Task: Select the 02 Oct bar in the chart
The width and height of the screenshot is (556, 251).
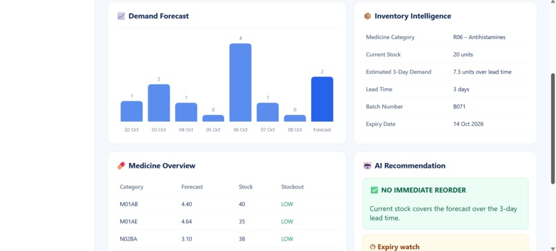Action: click(132, 111)
